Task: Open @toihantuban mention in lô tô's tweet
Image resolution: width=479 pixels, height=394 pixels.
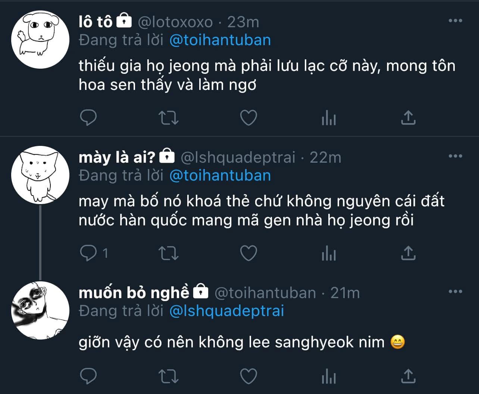Action: click(x=220, y=40)
